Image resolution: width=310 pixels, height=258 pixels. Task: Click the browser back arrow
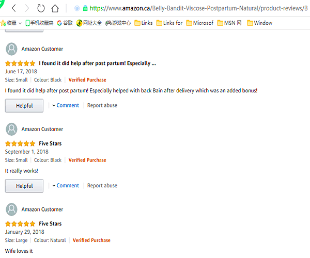(x=13, y=8)
